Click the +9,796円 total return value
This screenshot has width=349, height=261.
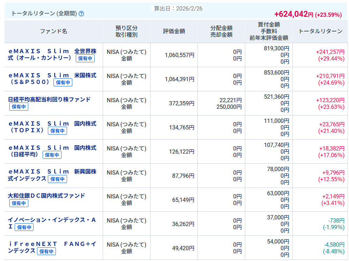click(x=333, y=172)
